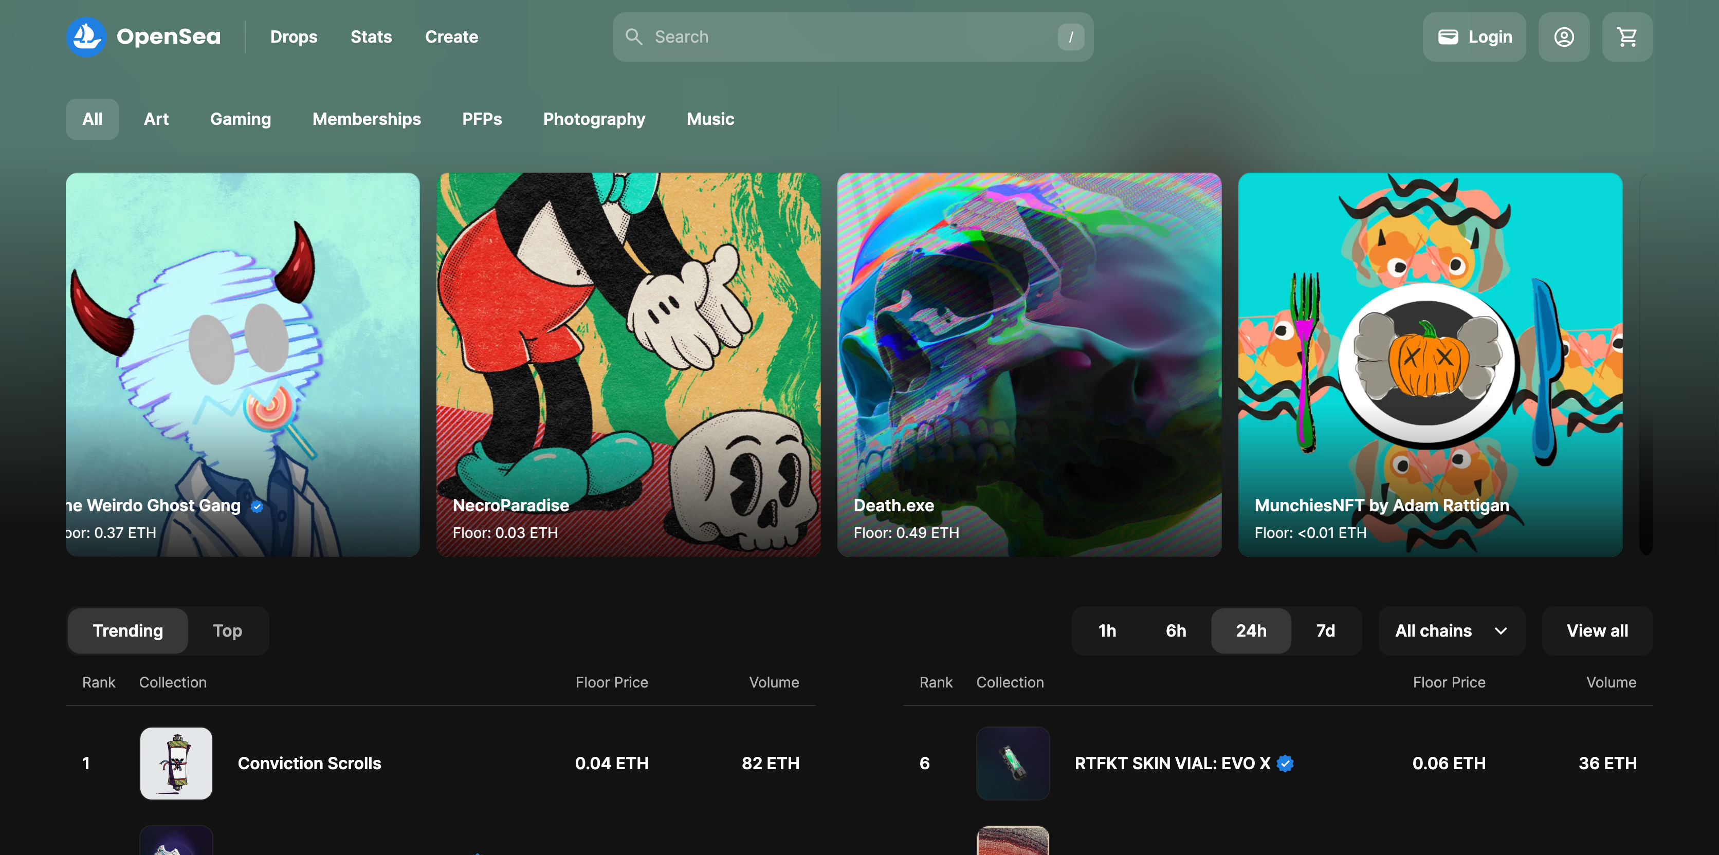Switch to the Top toggle
The height and width of the screenshot is (855, 1719).
point(227,630)
